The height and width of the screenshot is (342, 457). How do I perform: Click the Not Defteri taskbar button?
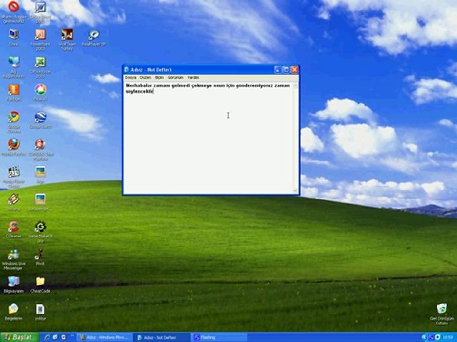[161, 337]
